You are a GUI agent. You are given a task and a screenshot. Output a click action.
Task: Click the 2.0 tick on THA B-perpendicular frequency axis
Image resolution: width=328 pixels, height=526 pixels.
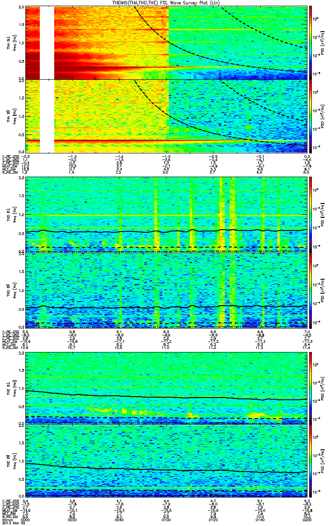click(21, 8)
